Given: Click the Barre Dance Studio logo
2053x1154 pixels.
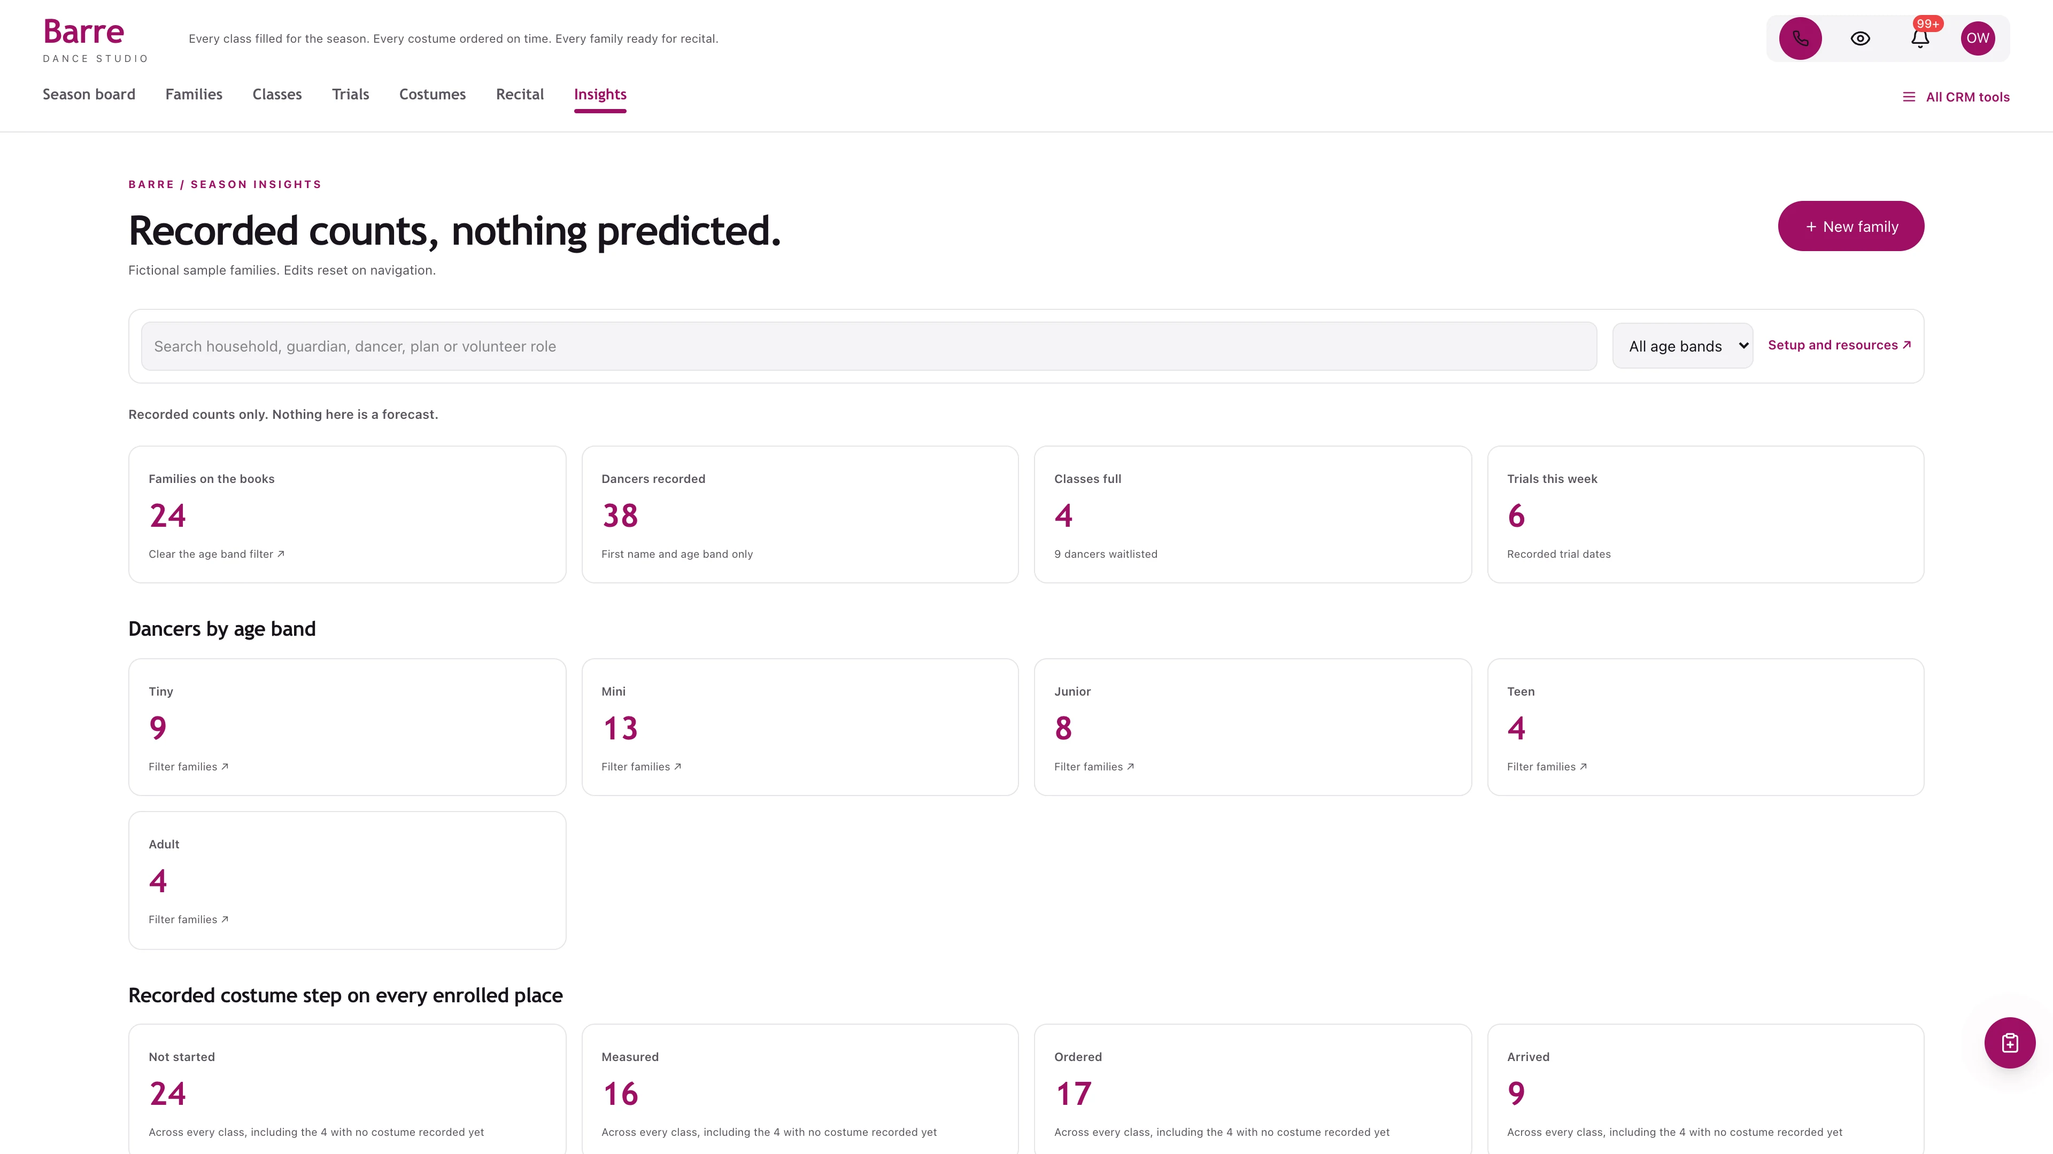Looking at the screenshot, I should point(95,40).
